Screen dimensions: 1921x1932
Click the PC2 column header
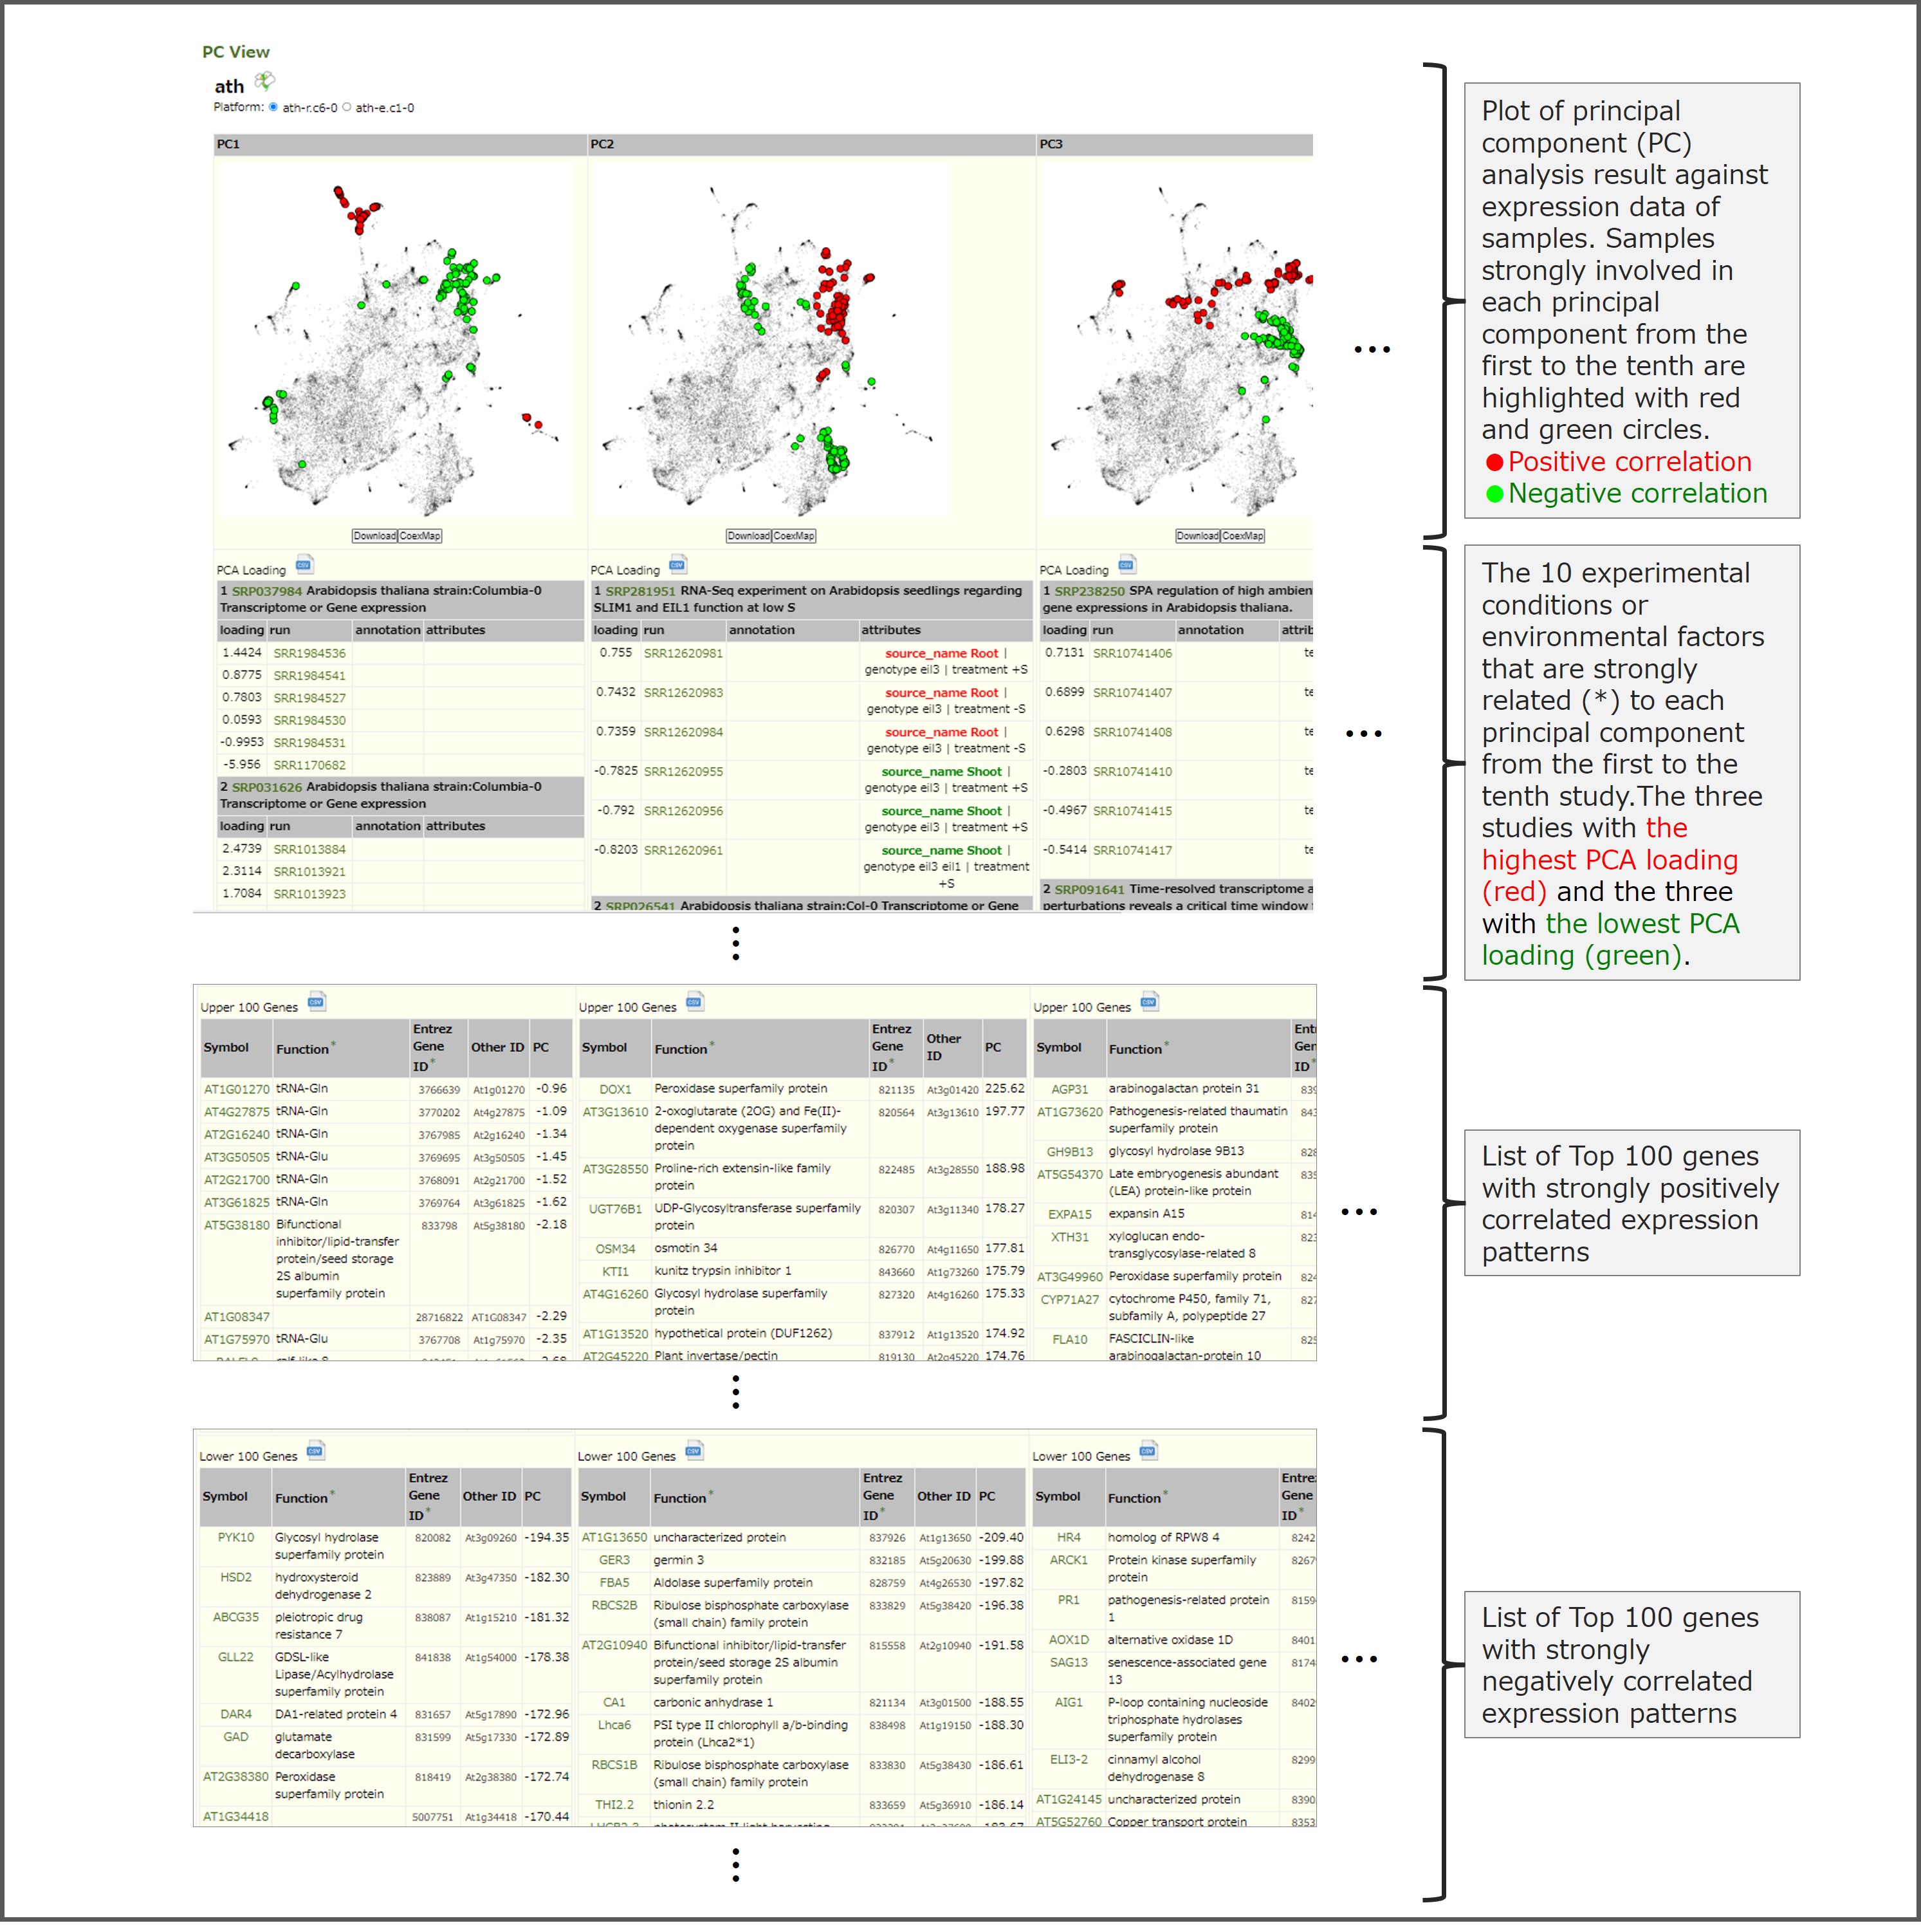coord(603,144)
